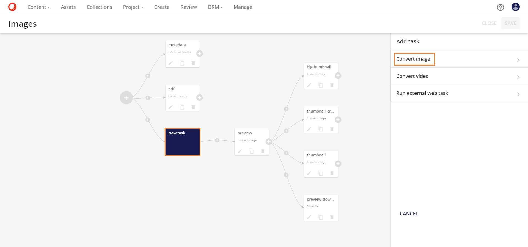
Task: Click the plus button on preview task
Action: coord(269,142)
